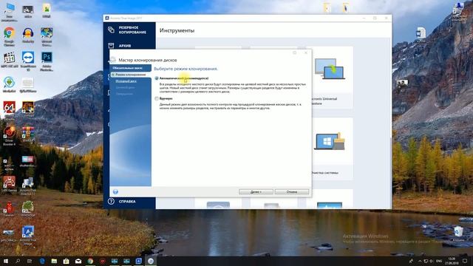Open Task View from the taskbar
The height and width of the screenshot is (266, 473).
(30, 261)
